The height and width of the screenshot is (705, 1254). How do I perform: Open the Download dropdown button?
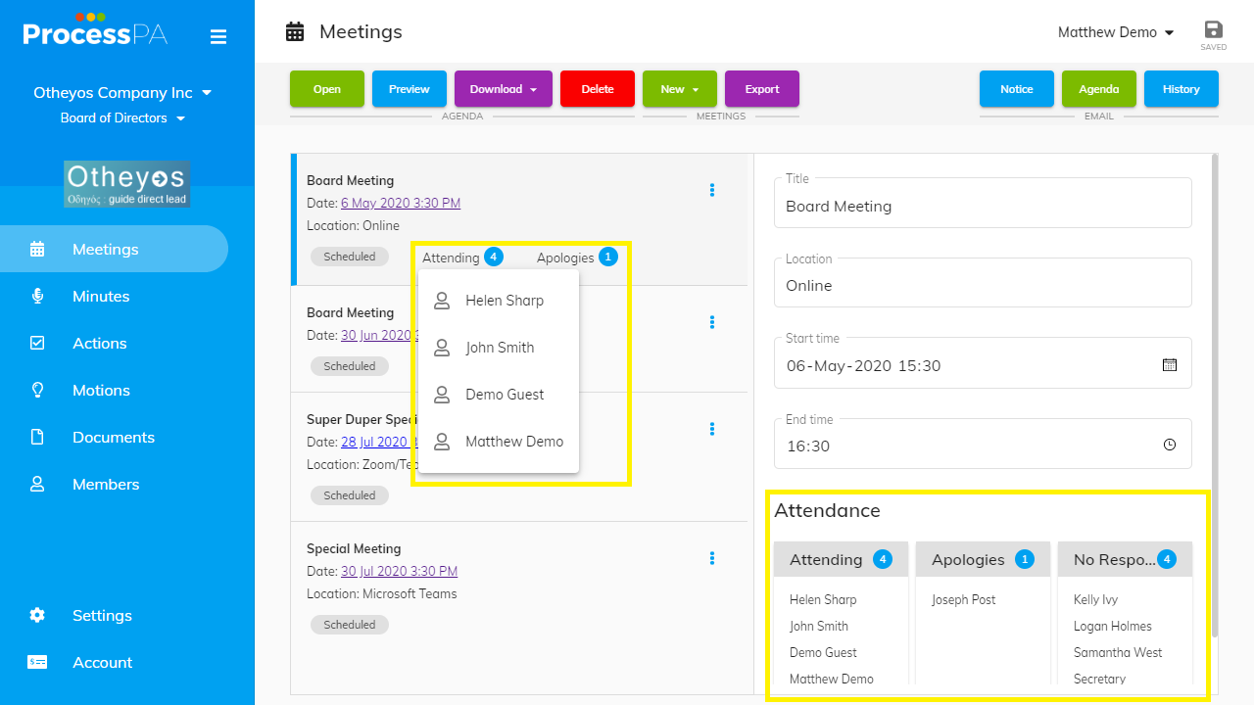click(504, 89)
